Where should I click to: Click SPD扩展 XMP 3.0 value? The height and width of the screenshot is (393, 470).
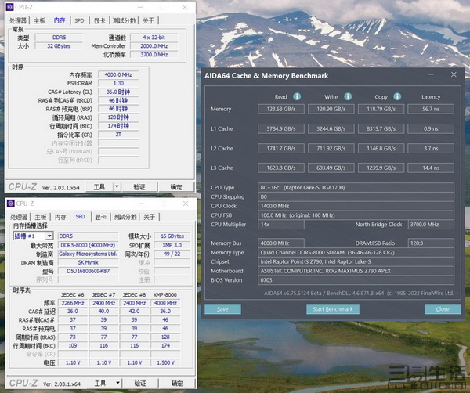pos(172,245)
